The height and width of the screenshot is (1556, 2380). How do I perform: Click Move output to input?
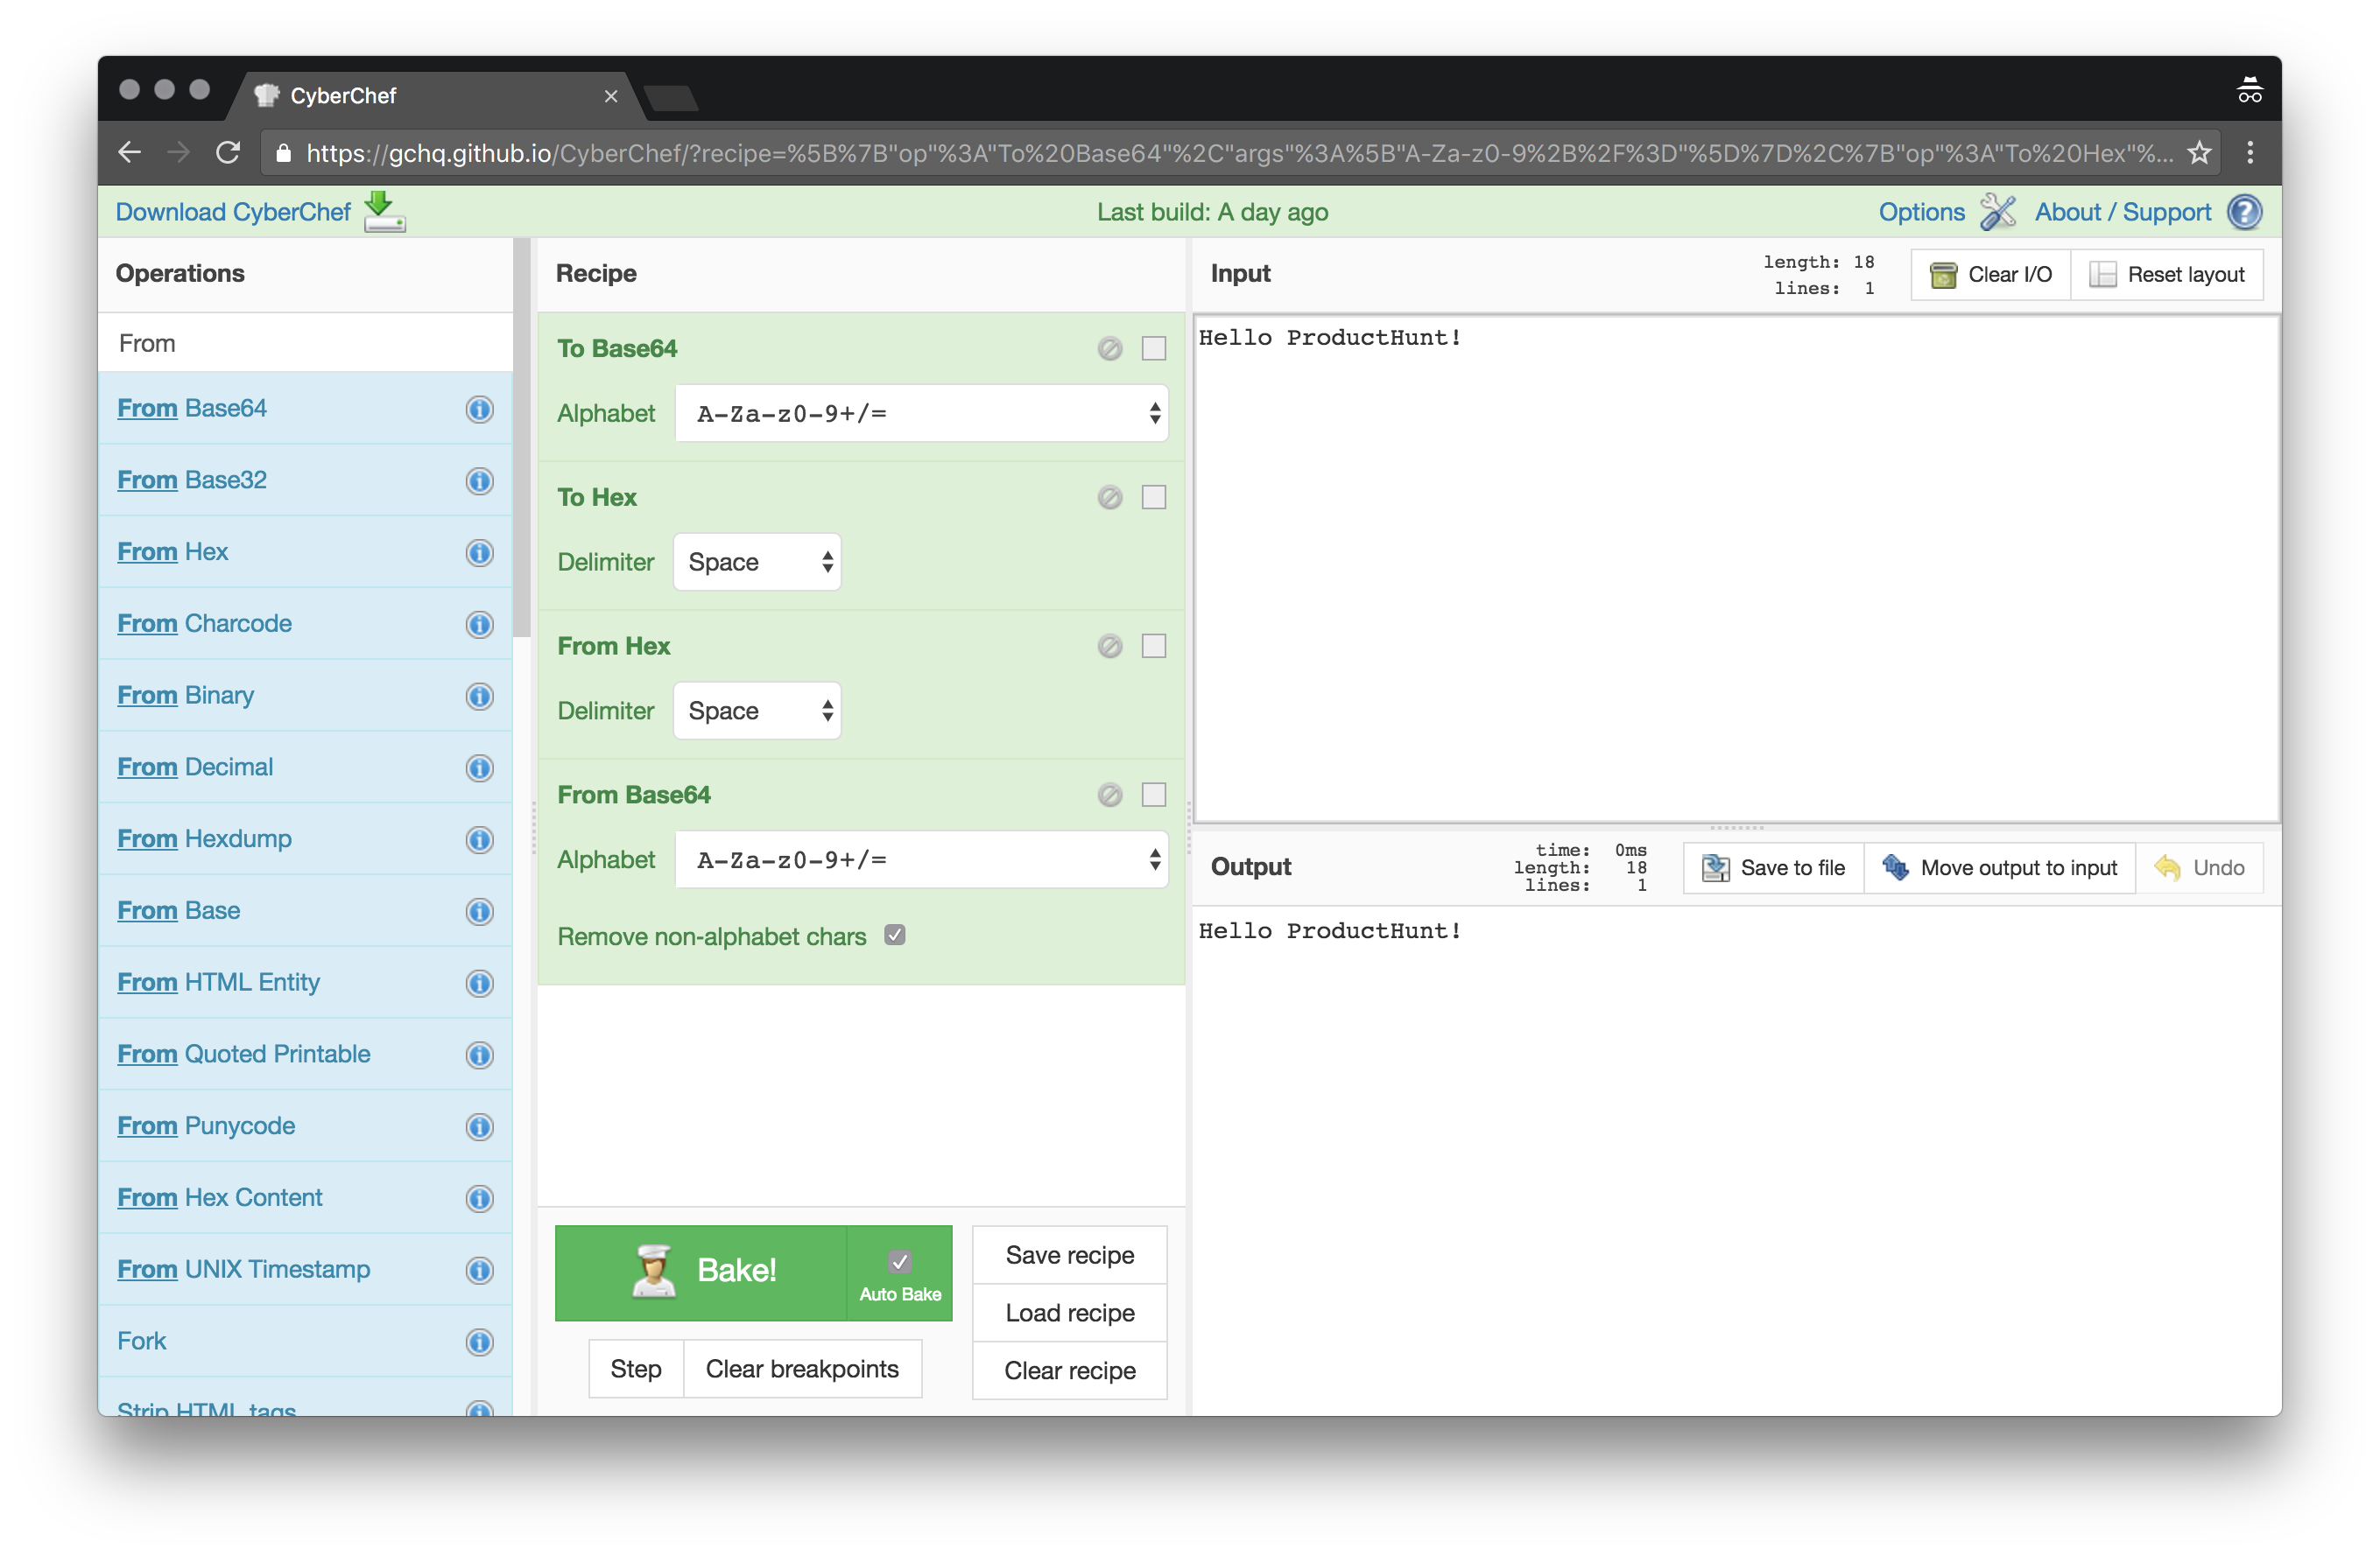pyautogui.click(x=2000, y=867)
